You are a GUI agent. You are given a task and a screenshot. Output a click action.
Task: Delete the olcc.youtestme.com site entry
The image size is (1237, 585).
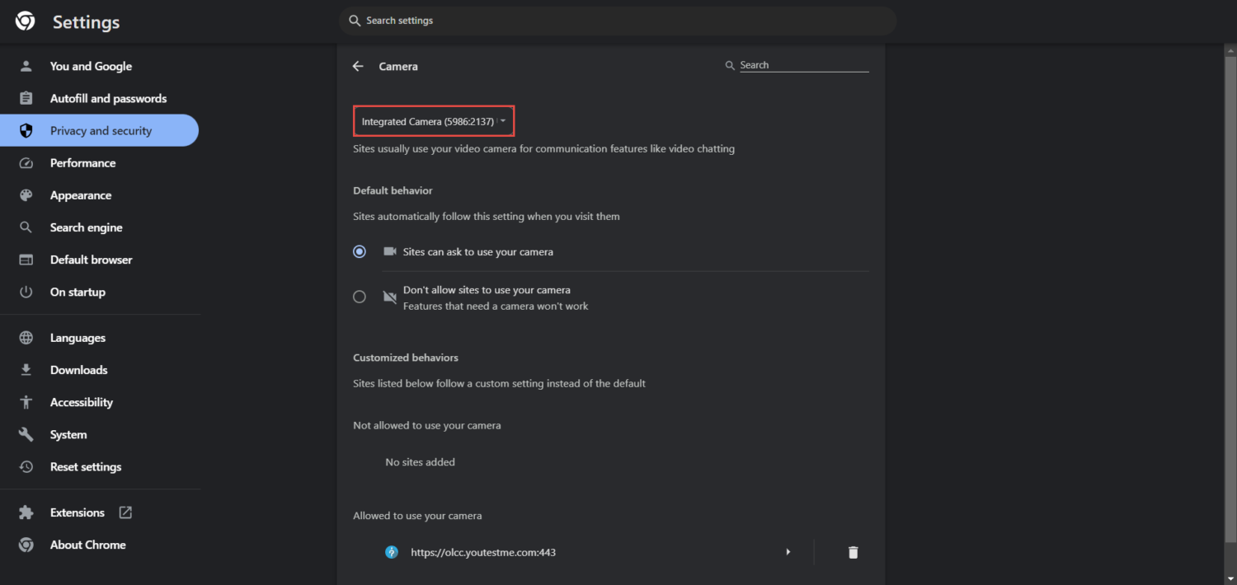(853, 552)
